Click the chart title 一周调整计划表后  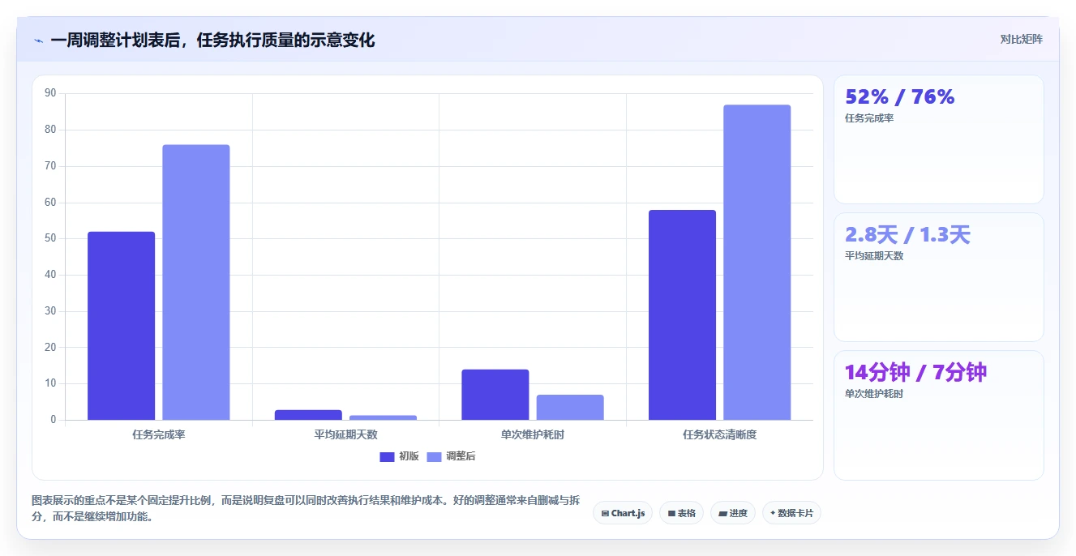click(212, 41)
